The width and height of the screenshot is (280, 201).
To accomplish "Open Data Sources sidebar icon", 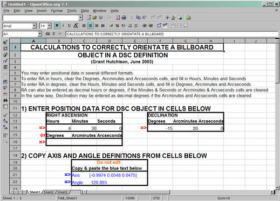I will click(x=5, y=107).
